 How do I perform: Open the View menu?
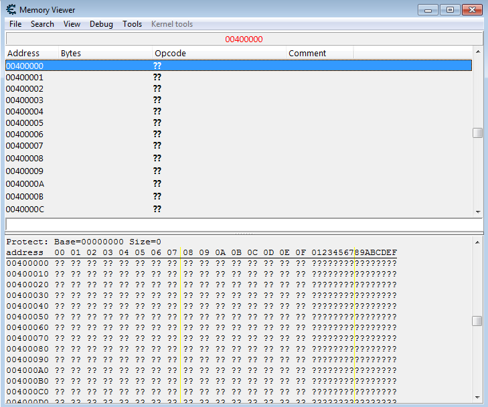pyautogui.click(x=72, y=24)
